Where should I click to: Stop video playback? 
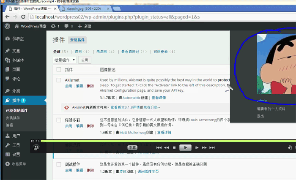(x=174, y=148)
